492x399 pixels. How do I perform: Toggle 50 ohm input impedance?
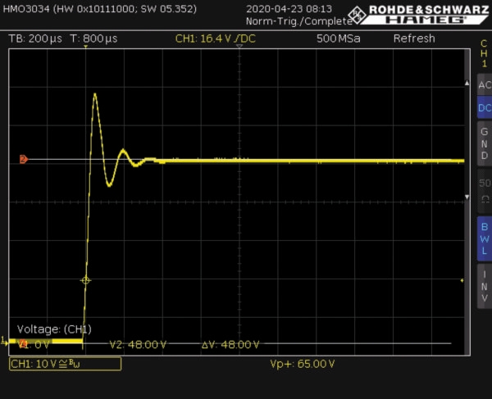485,191
